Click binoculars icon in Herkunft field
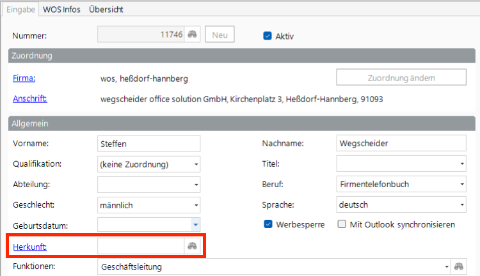 pyautogui.click(x=193, y=247)
